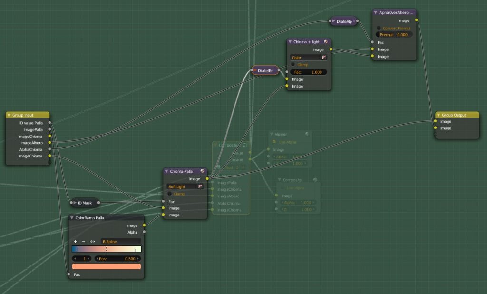Expand the collapsed DilateAlp node

point(333,21)
